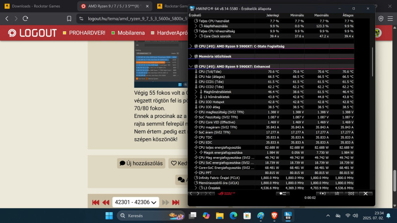Collapse the CPU Ryzen 9 5900XT Enhanced section
This screenshot has height=223, width=397.
(x=191, y=66)
